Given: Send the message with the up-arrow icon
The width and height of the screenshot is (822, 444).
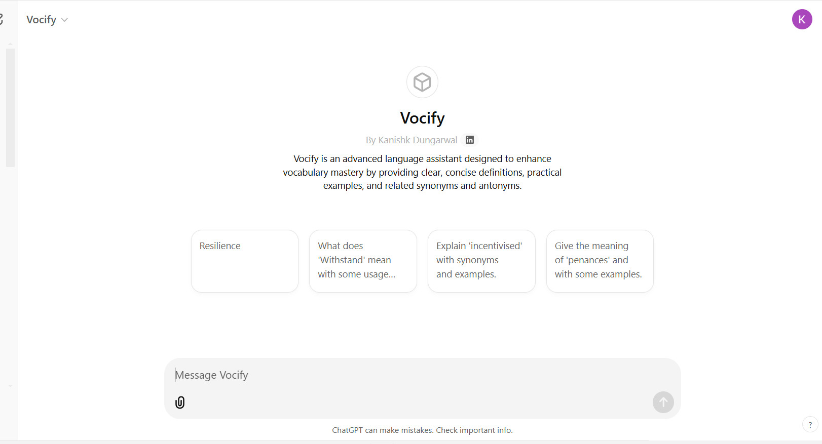Looking at the screenshot, I should tap(663, 402).
